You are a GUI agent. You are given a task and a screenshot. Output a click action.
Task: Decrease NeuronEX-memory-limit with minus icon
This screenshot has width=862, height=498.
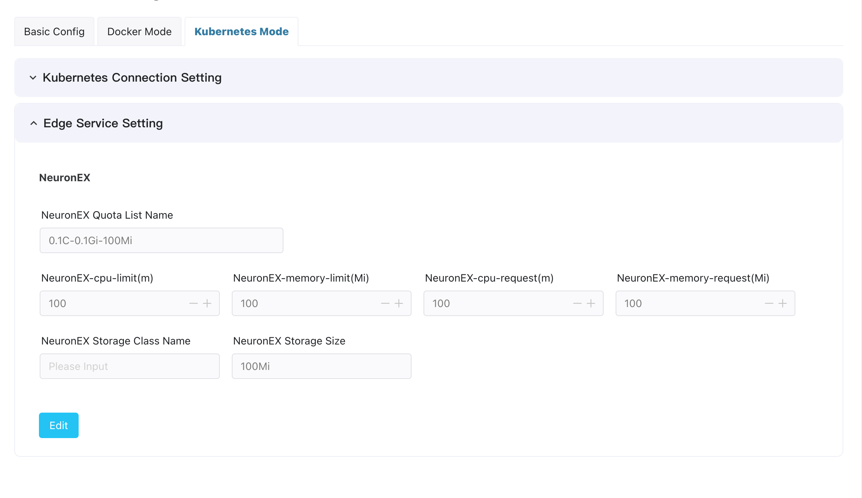385,303
